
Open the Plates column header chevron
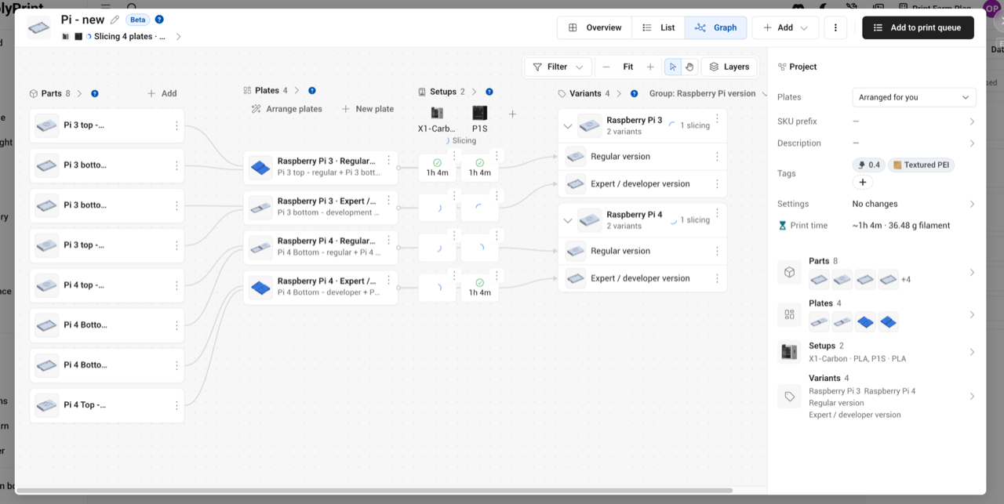(296, 90)
